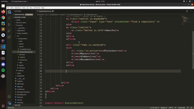Launch Firefox from the dock

coord(3,12)
